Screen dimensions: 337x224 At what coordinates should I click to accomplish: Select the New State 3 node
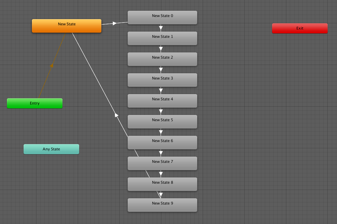(162, 80)
